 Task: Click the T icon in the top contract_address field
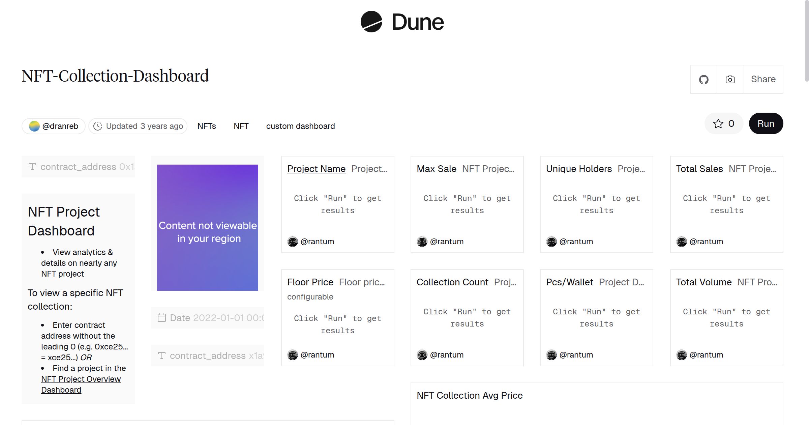pyautogui.click(x=32, y=166)
